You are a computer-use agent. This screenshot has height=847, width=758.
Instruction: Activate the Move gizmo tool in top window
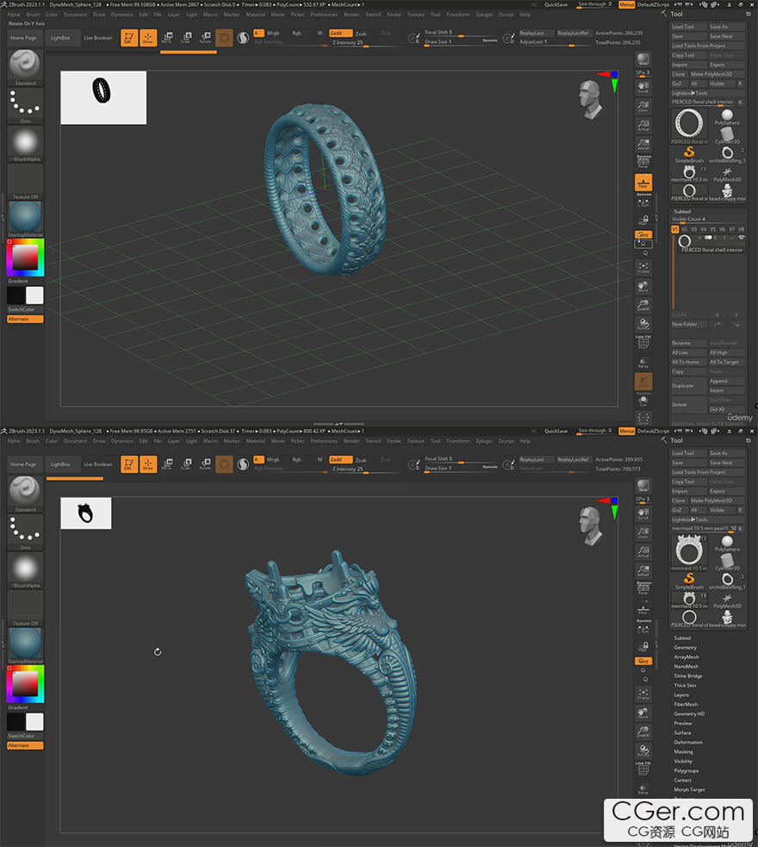click(x=167, y=38)
